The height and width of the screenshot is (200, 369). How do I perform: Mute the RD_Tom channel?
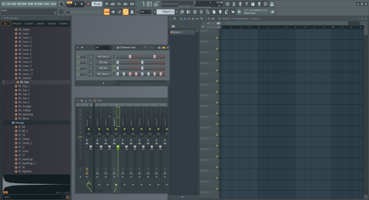pos(78,68)
